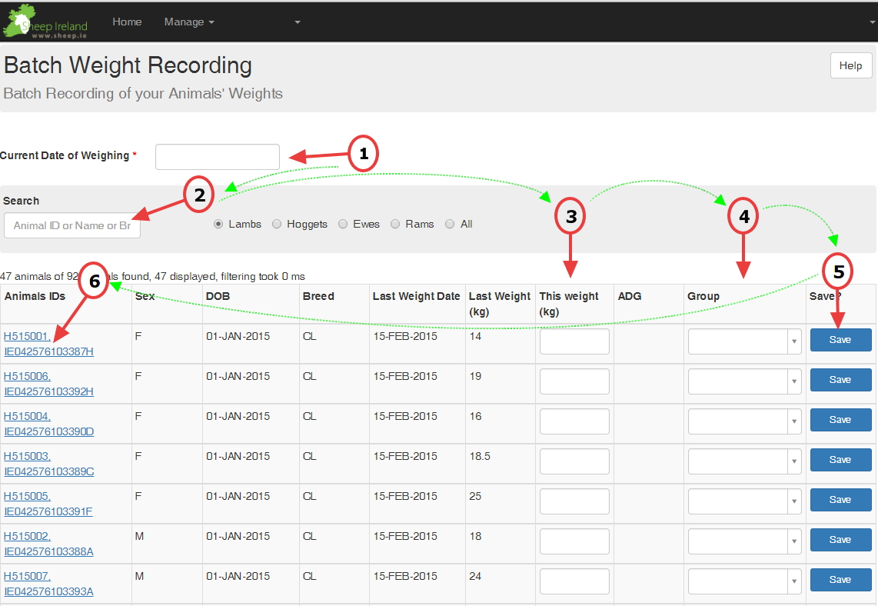This screenshot has width=878, height=606.
Task: Click the Help button
Action: pos(850,65)
